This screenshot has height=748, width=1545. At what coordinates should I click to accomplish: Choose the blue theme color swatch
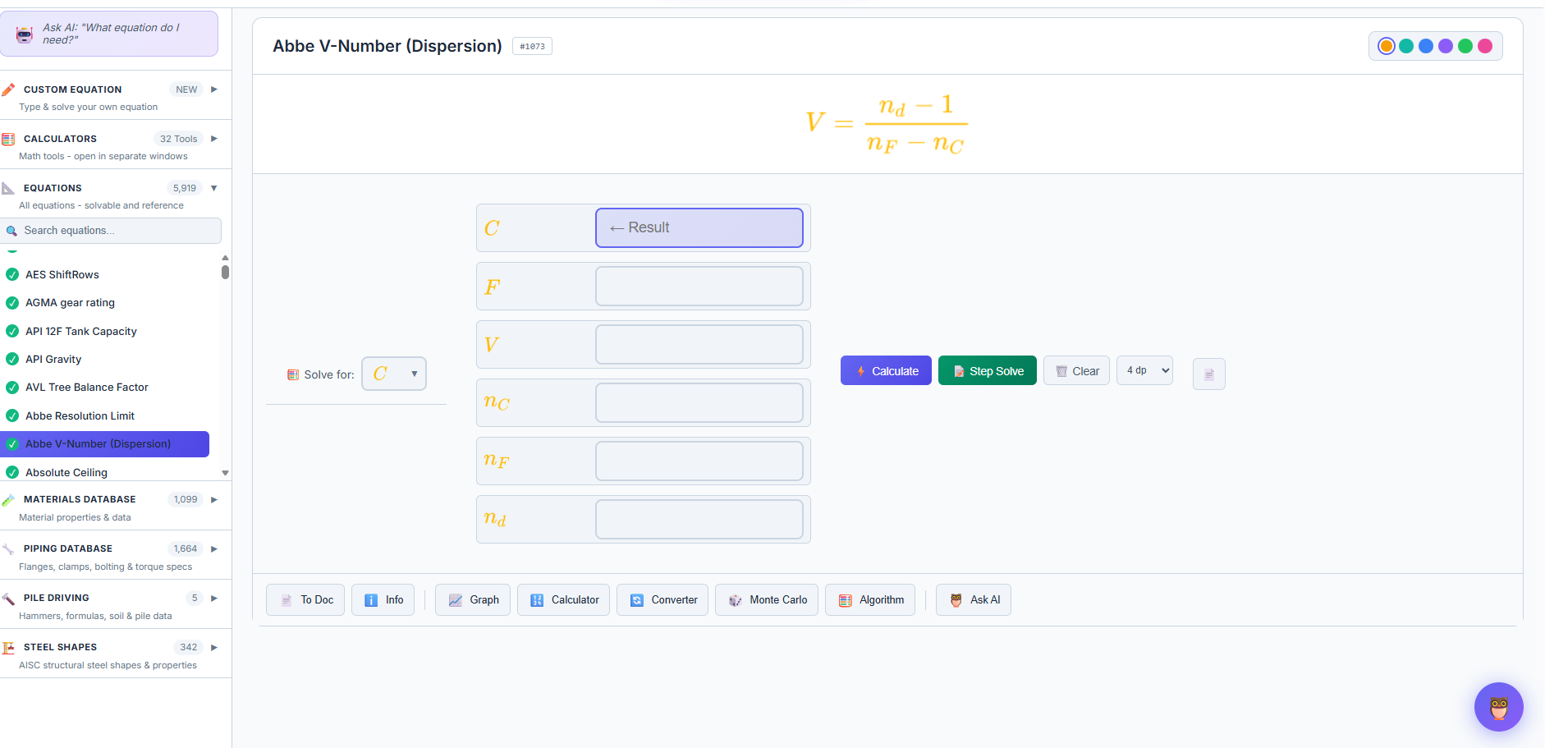coord(1426,46)
